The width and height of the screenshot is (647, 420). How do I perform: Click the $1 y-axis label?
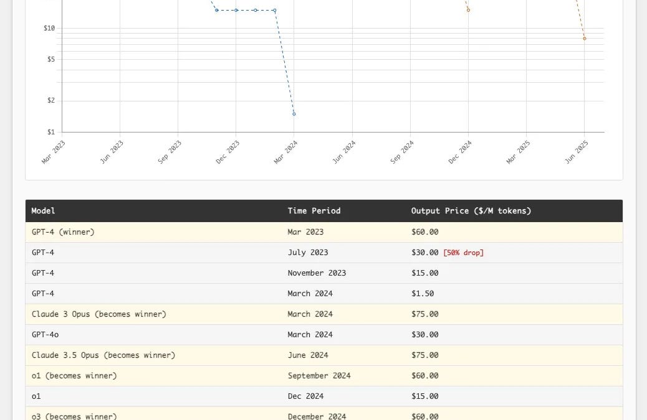pos(50,132)
